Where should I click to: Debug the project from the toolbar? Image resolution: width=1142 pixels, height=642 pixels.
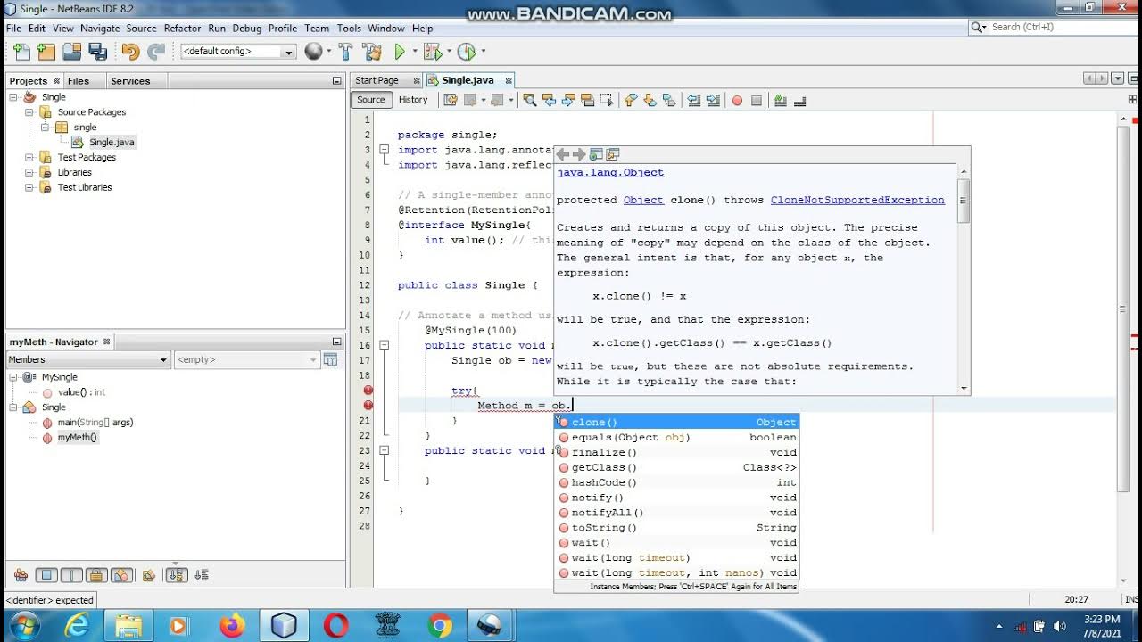[x=433, y=52]
